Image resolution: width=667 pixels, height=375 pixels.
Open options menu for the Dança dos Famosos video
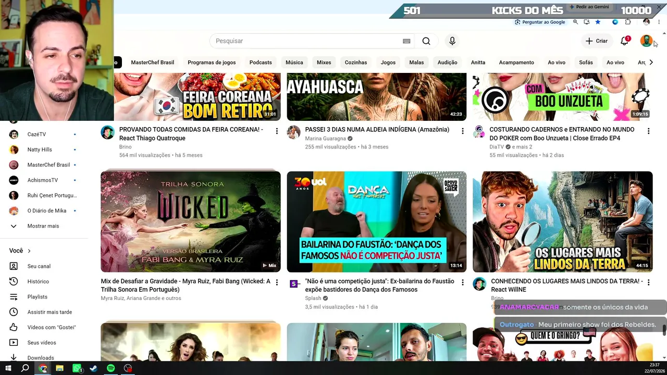463,283
